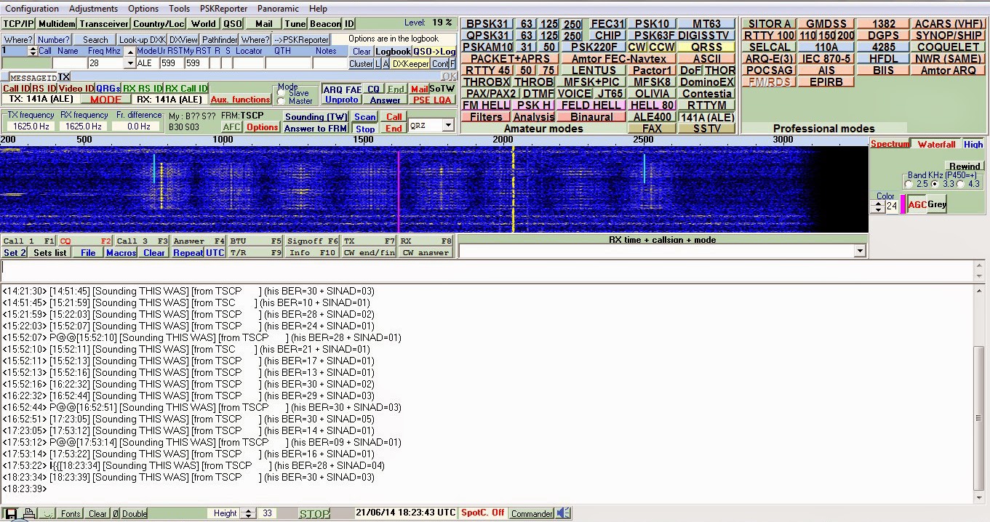This screenshot has height=522, width=990.
Task: Click the CQ F2 macro button
Action: 85,241
